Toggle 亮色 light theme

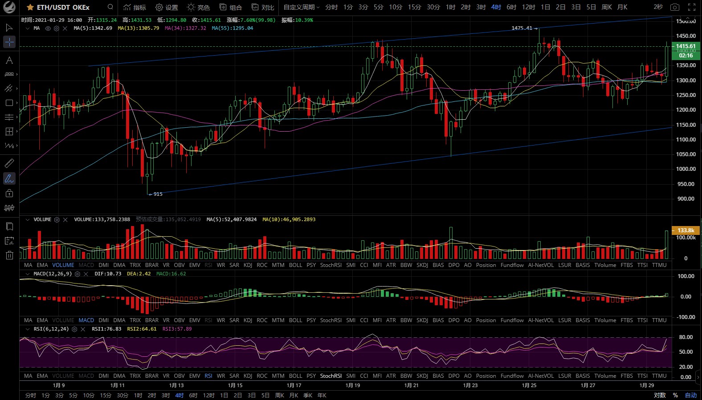(198, 7)
